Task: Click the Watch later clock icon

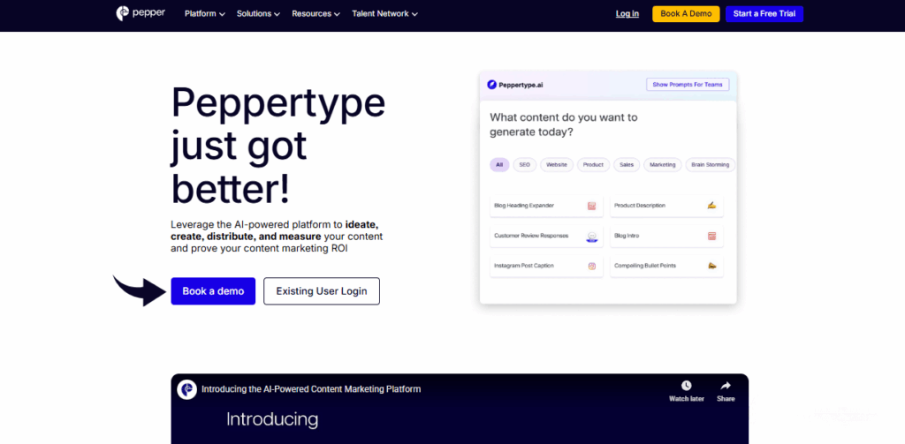Action: (x=686, y=386)
